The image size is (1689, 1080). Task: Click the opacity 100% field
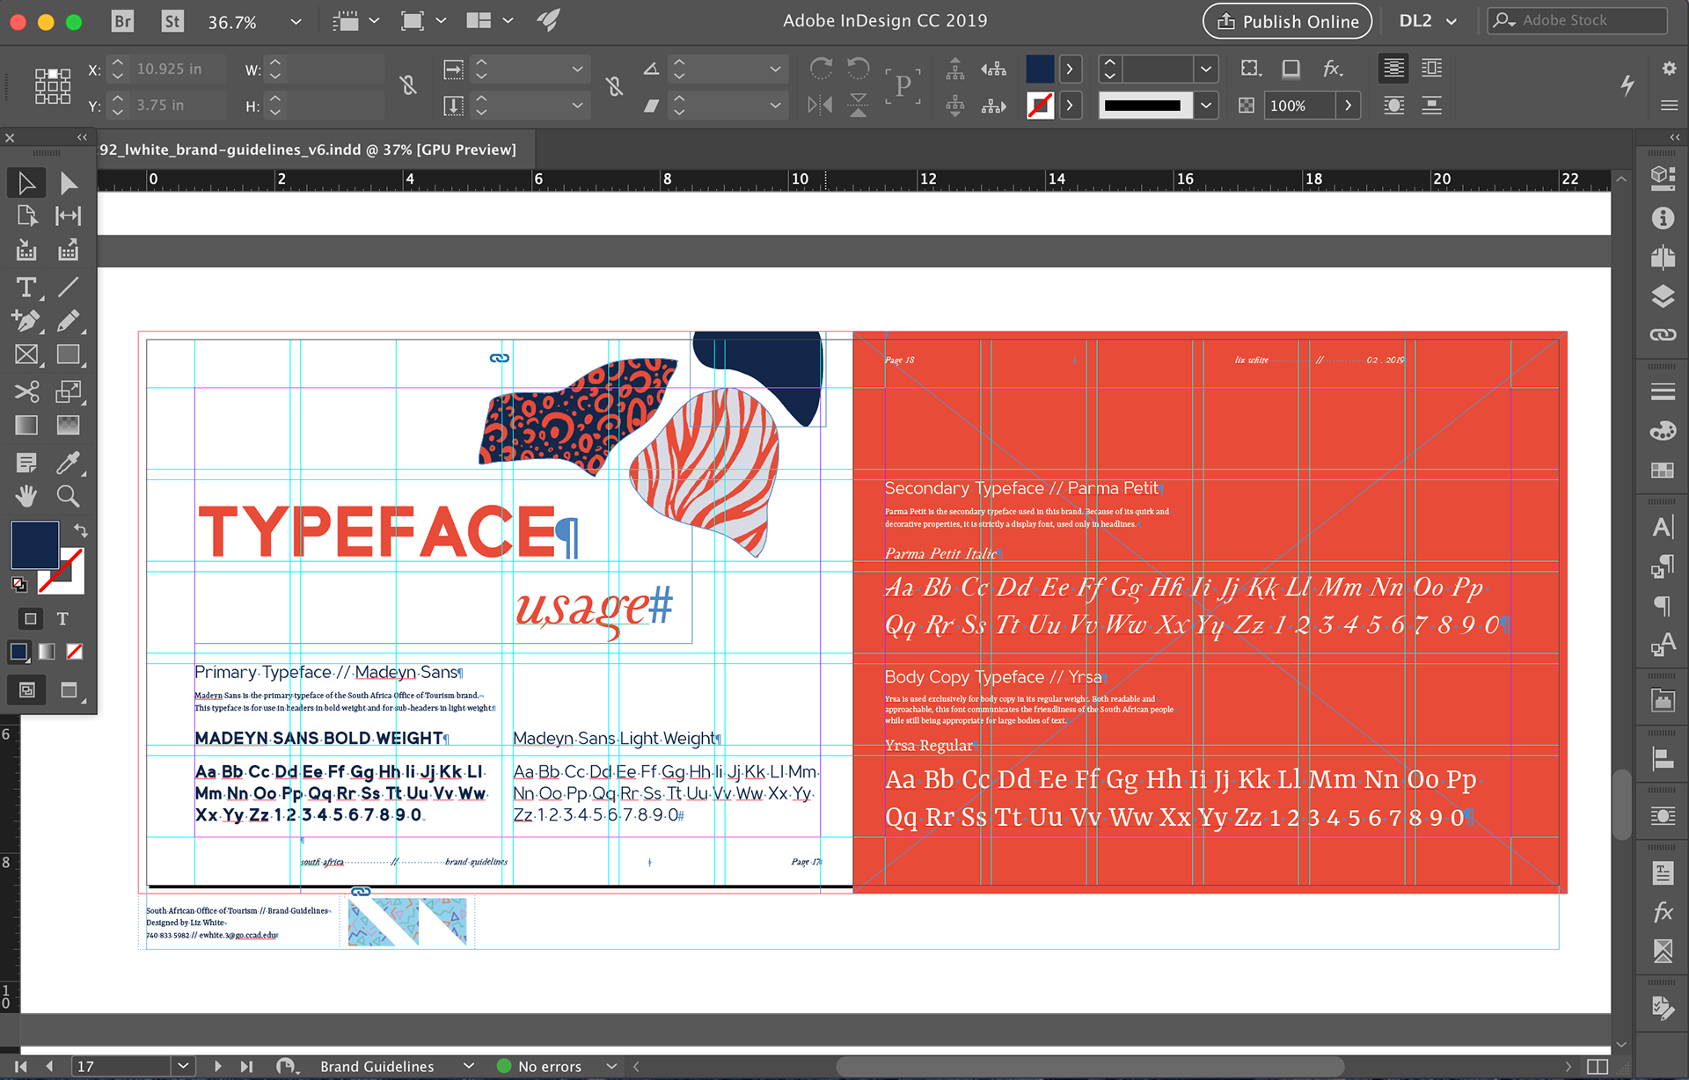[1300, 106]
